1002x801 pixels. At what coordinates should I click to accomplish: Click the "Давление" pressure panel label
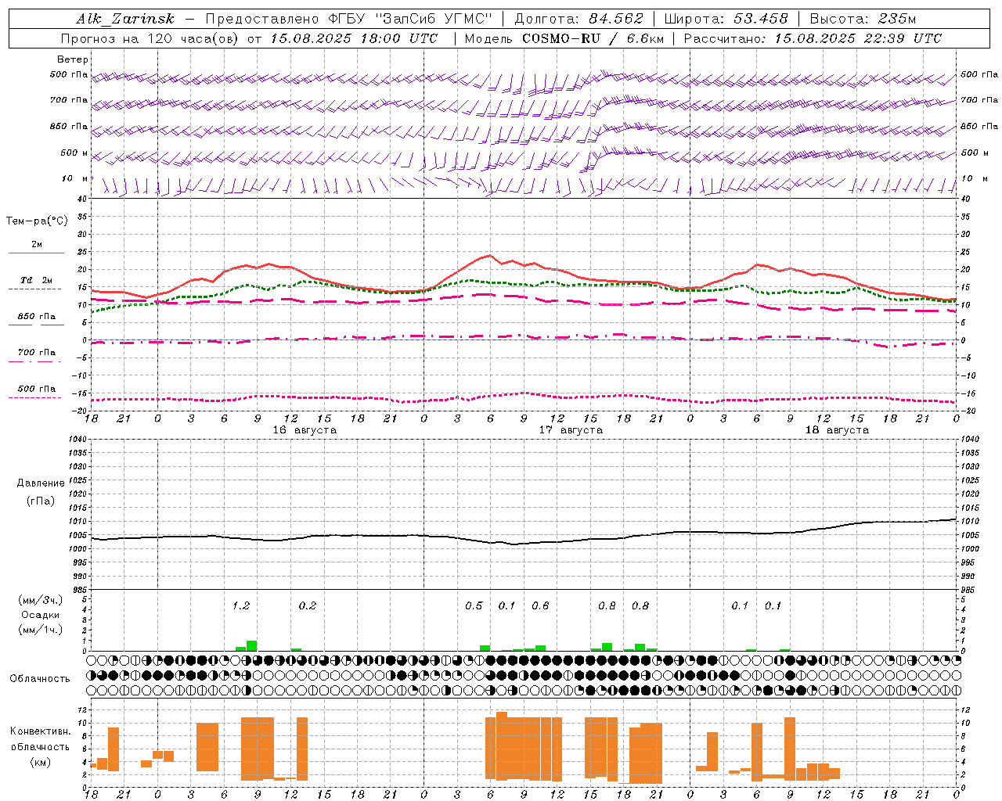click(x=41, y=483)
